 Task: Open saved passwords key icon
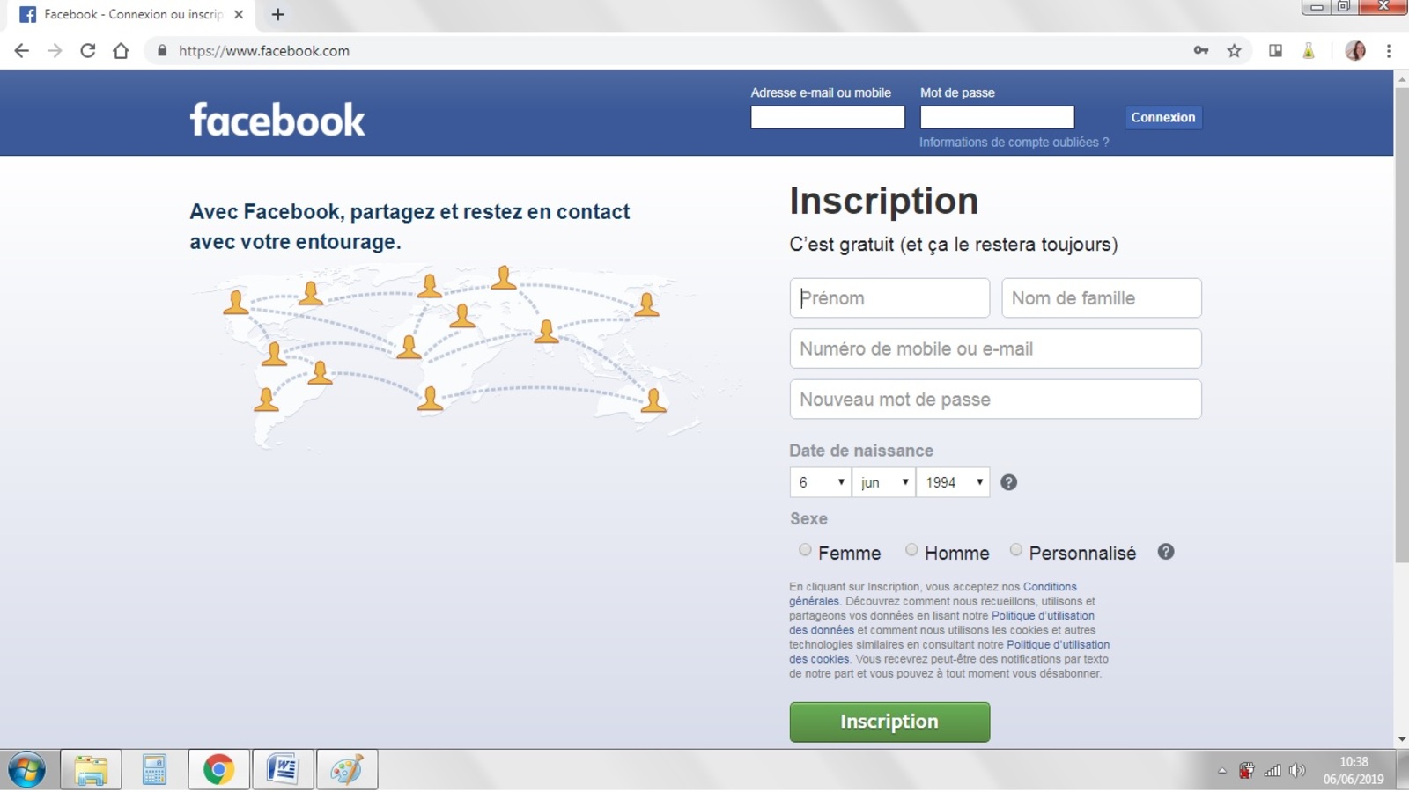[x=1201, y=51]
